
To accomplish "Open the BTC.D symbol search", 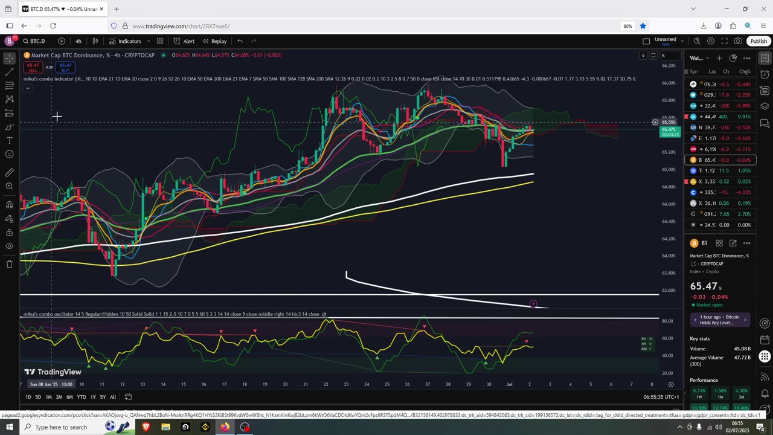I will 34,41.
